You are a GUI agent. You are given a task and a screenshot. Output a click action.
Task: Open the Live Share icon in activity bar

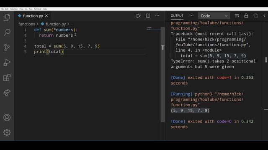(x=7, y=92)
